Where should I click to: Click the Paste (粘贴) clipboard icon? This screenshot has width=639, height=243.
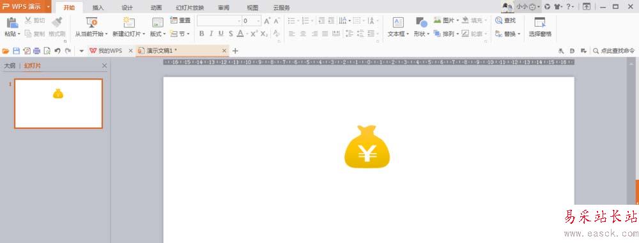(x=12, y=23)
